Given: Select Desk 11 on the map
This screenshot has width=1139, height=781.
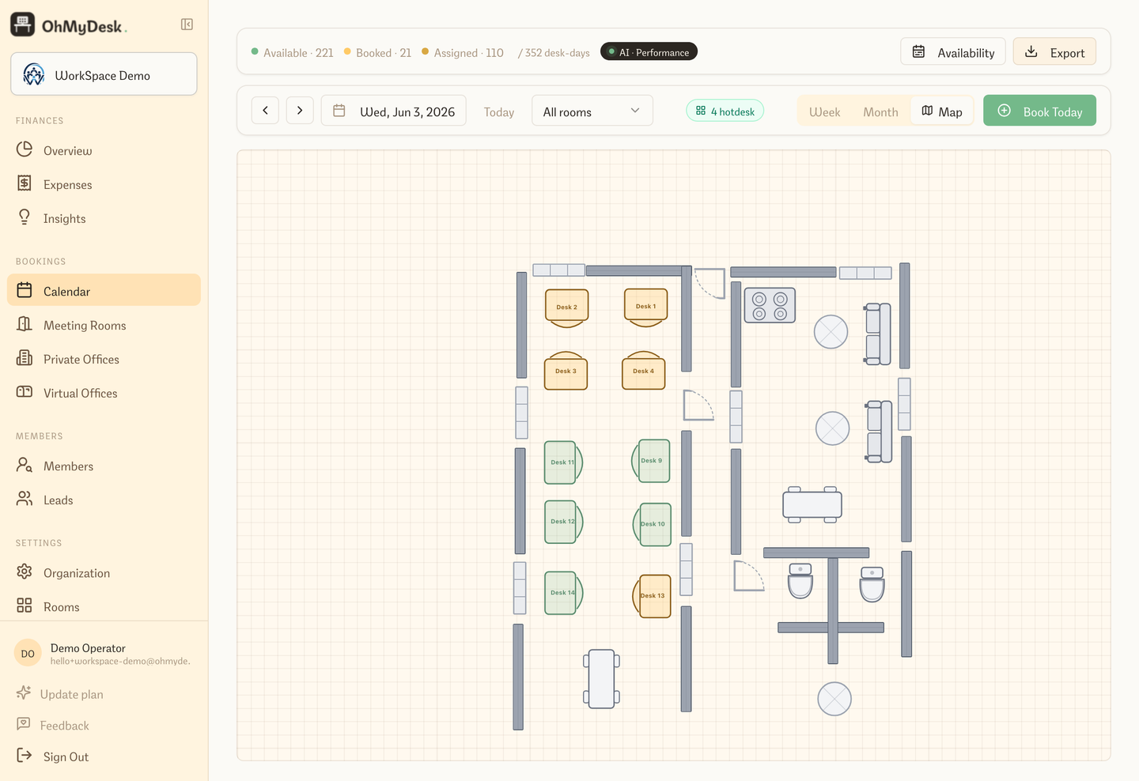Looking at the screenshot, I should [563, 462].
